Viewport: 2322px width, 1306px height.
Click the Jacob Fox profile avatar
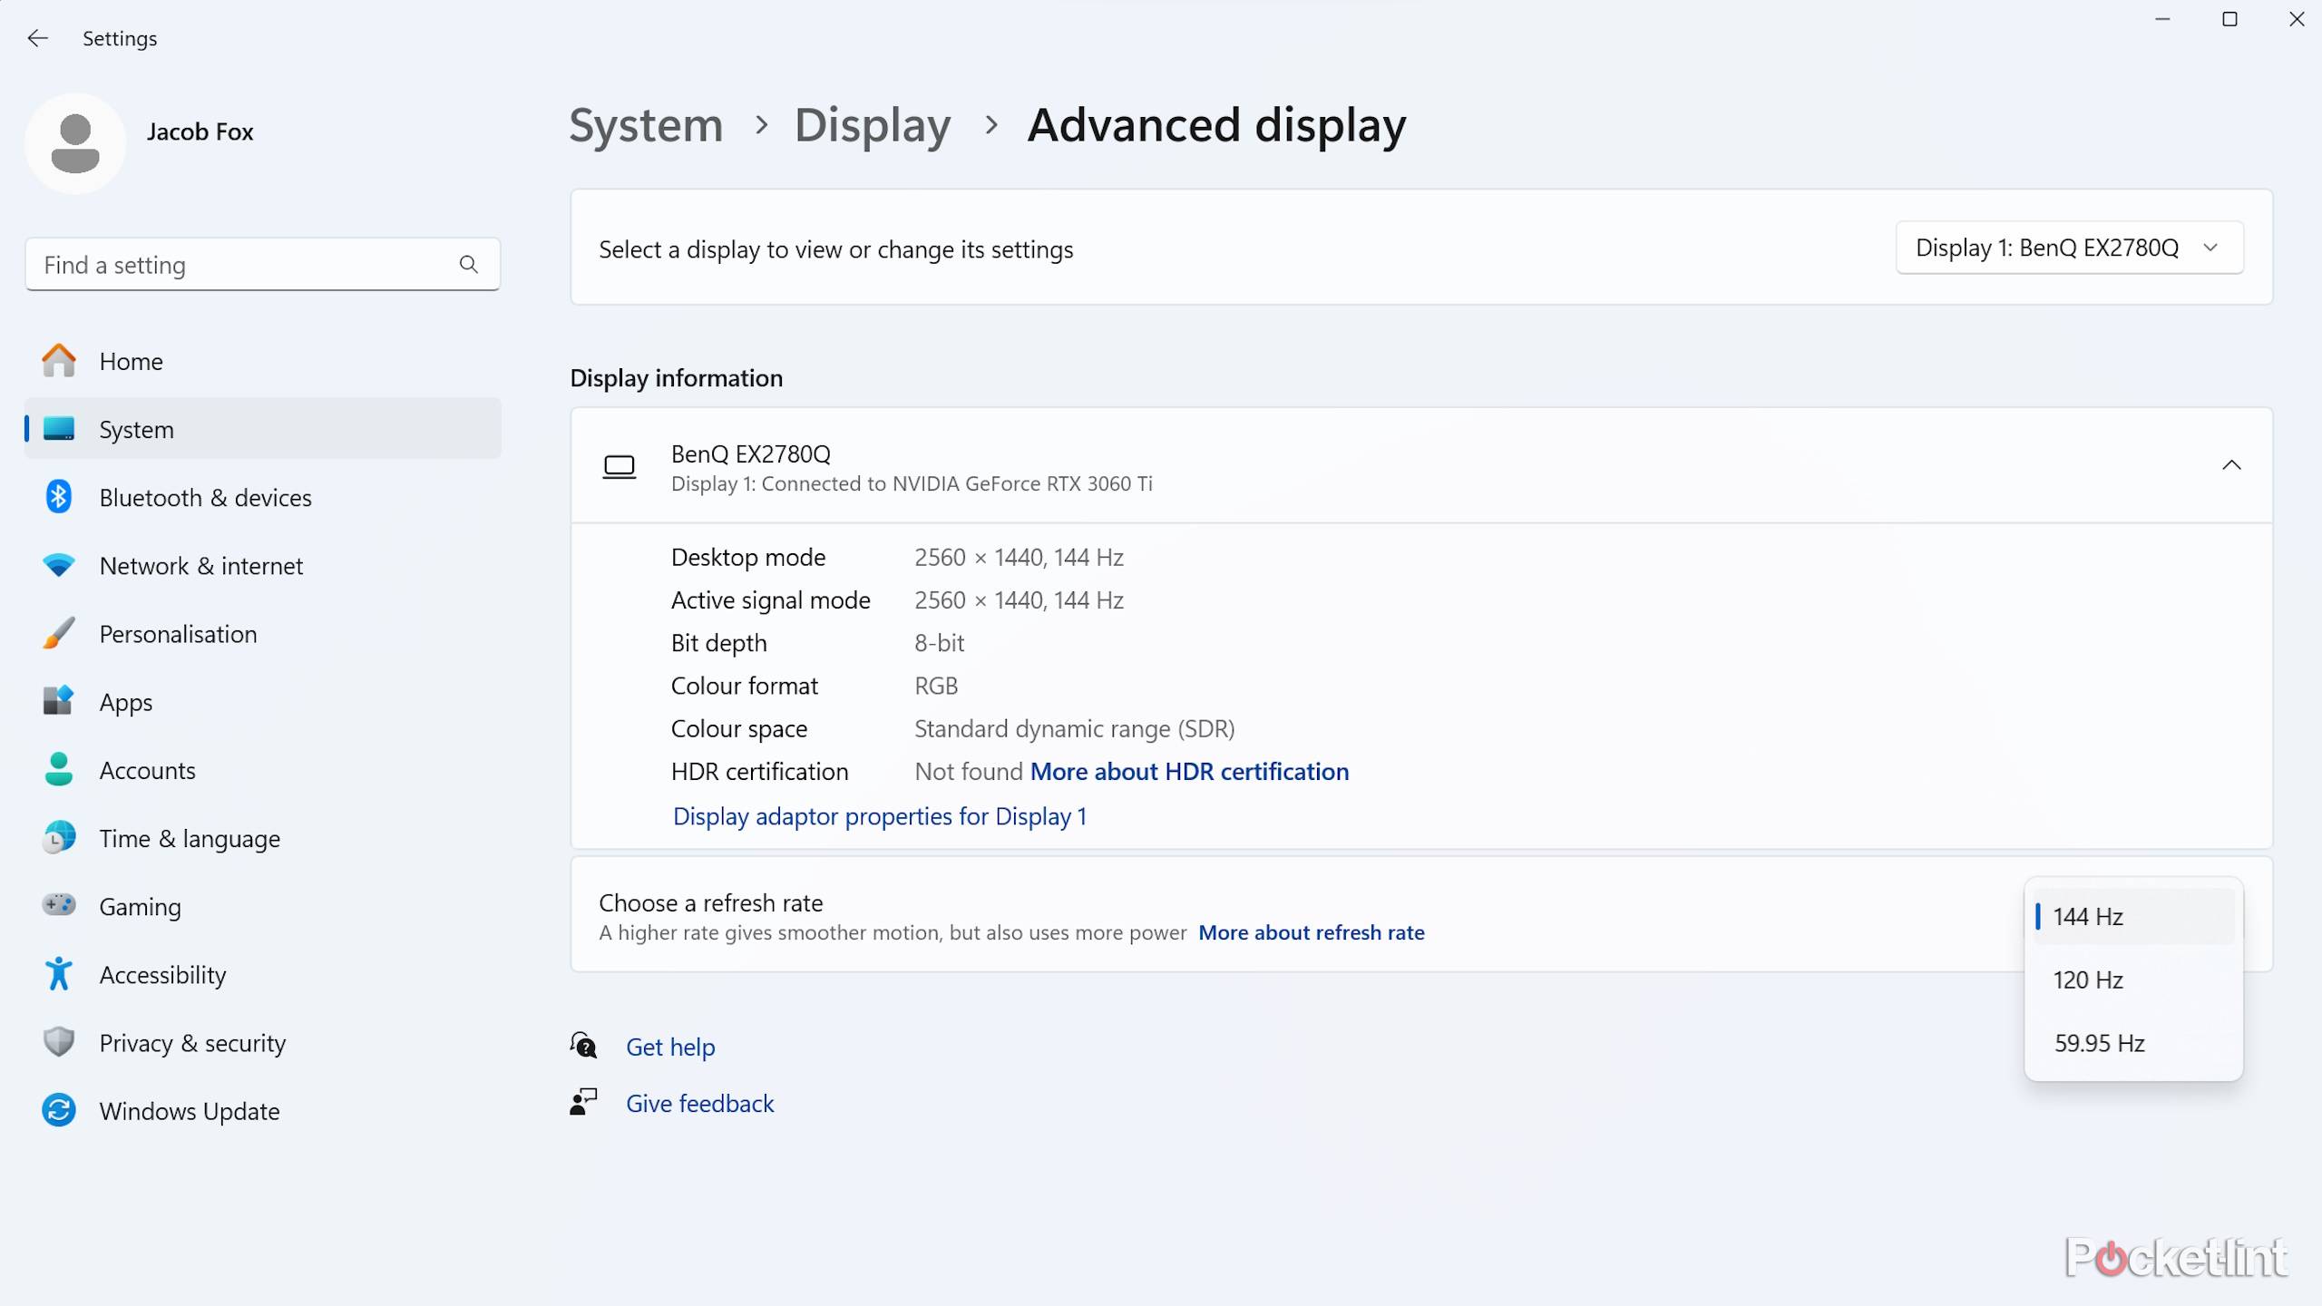(75, 143)
